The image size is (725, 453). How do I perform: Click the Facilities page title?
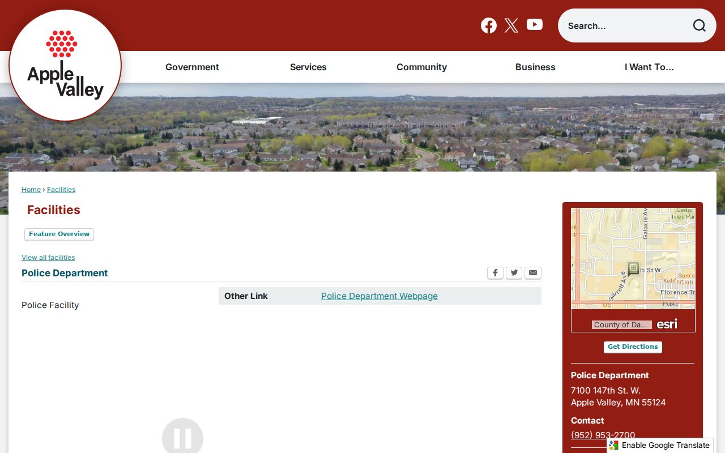54,210
